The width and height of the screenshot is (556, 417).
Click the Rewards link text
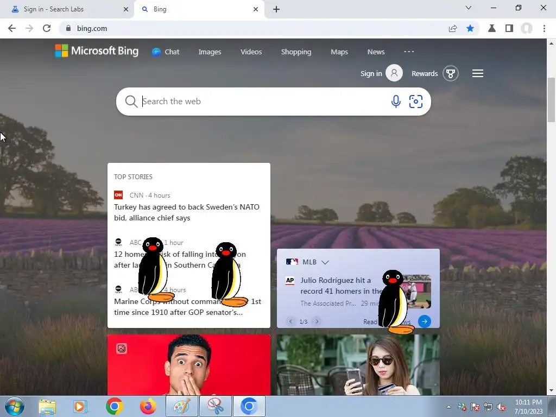click(x=425, y=73)
